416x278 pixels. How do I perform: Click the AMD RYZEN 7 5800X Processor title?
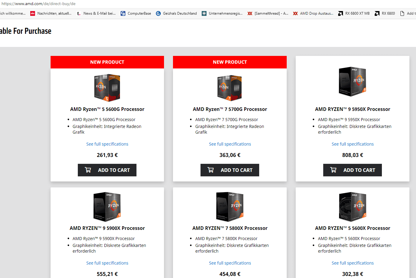(x=230, y=228)
